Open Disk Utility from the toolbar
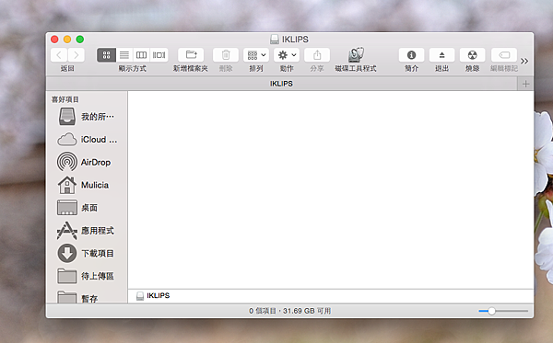This screenshot has height=343, width=553. click(x=356, y=55)
